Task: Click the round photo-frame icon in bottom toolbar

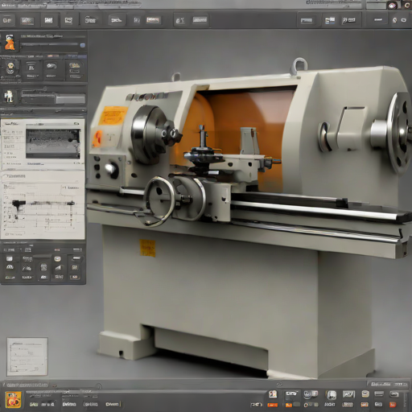Action: tap(332, 395)
